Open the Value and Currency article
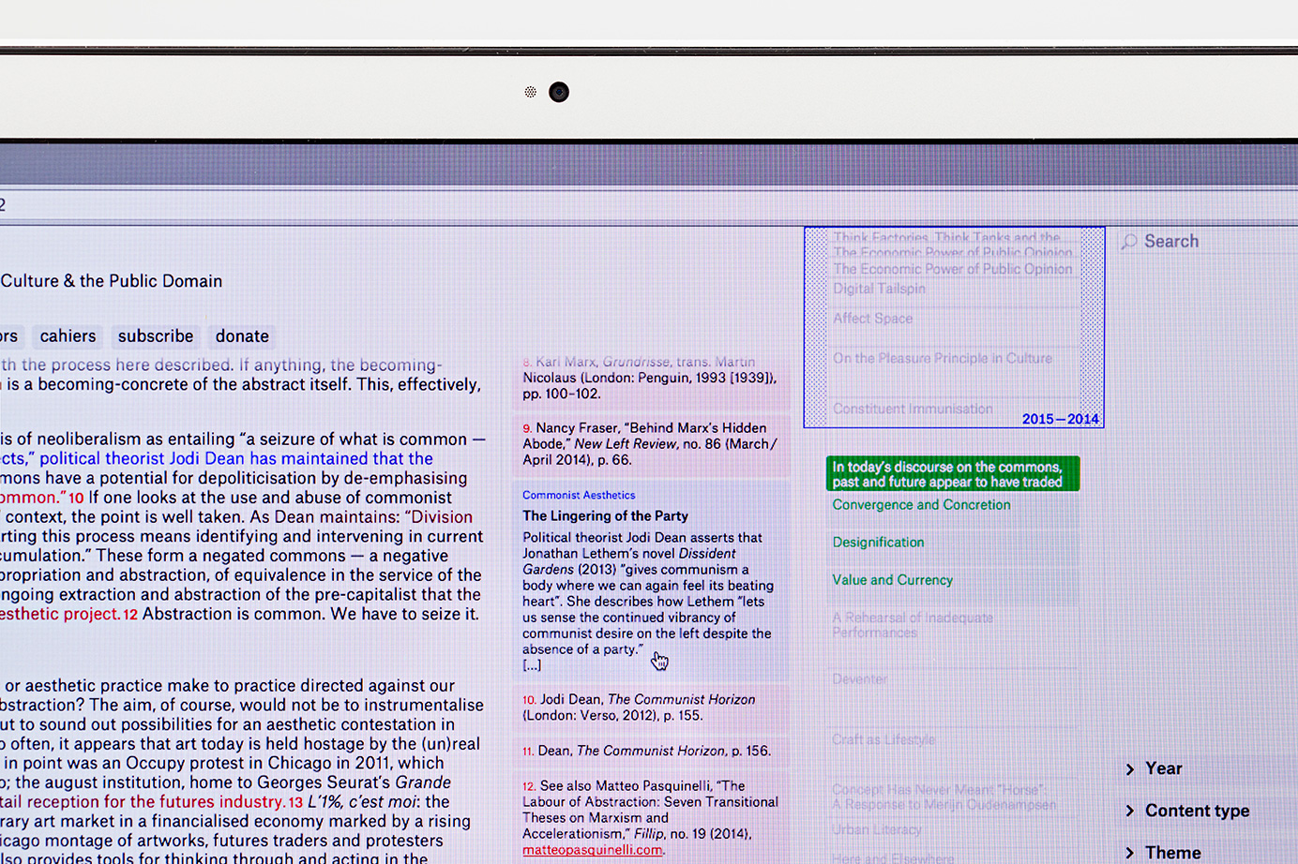 point(892,580)
